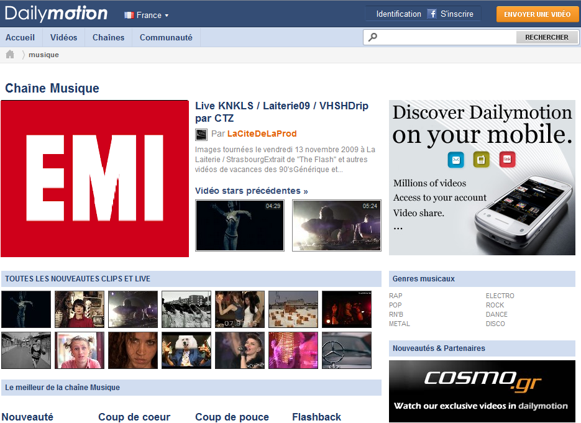Click the home icon in the breadcrumb
This screenshot has height=423, width=581.
click(10, 55)
